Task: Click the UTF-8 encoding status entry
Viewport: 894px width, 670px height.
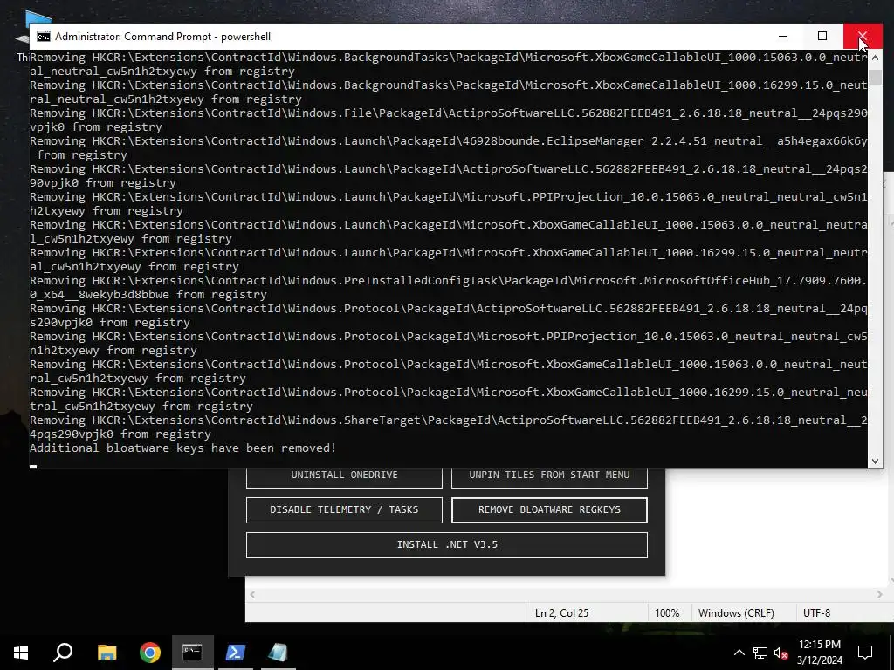Action: (816, 613)
